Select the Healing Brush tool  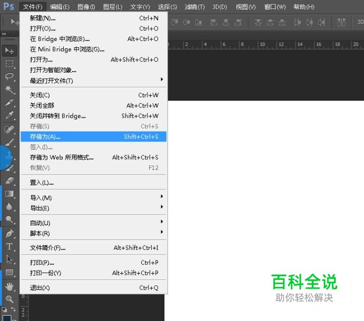click(x=9, y=129)
